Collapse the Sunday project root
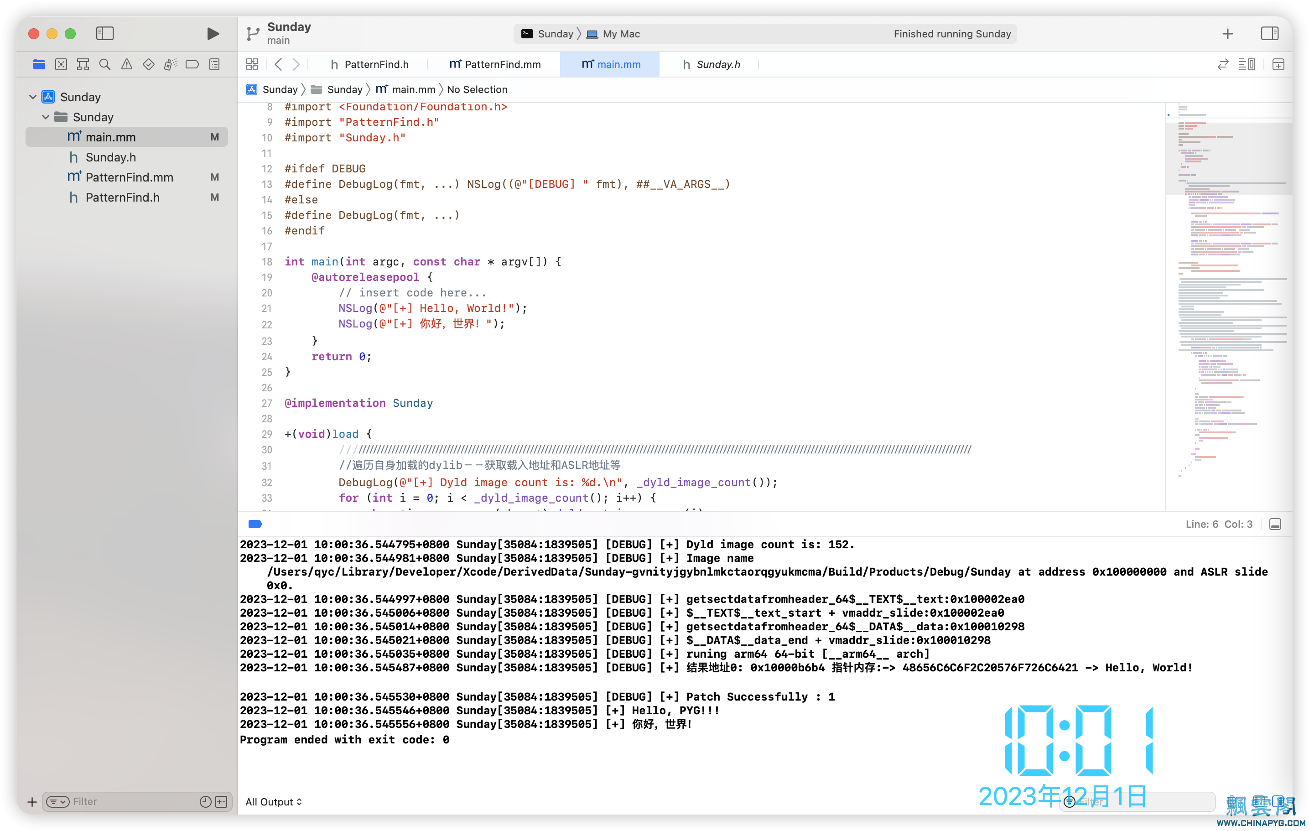1309x831 pixels. pos(33,97)
